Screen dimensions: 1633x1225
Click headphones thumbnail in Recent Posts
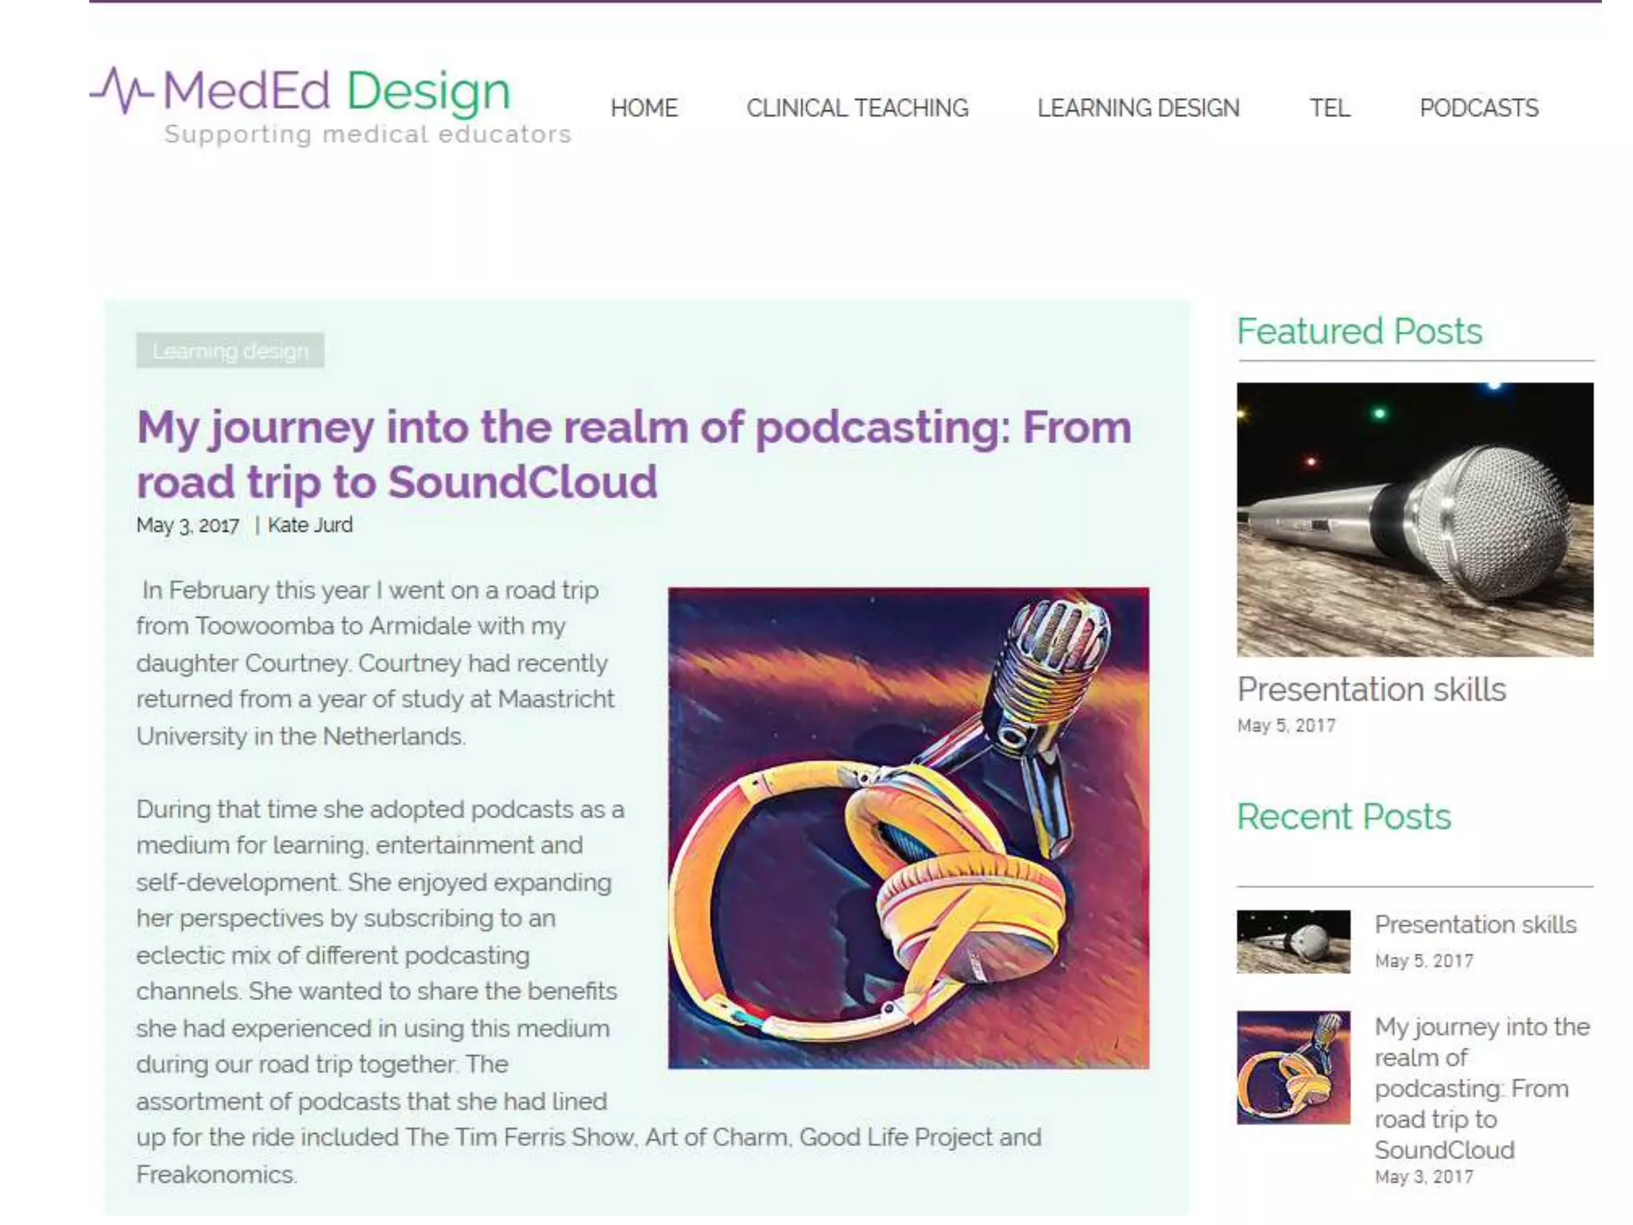pyautogui.click(x=1293, y=1067)
